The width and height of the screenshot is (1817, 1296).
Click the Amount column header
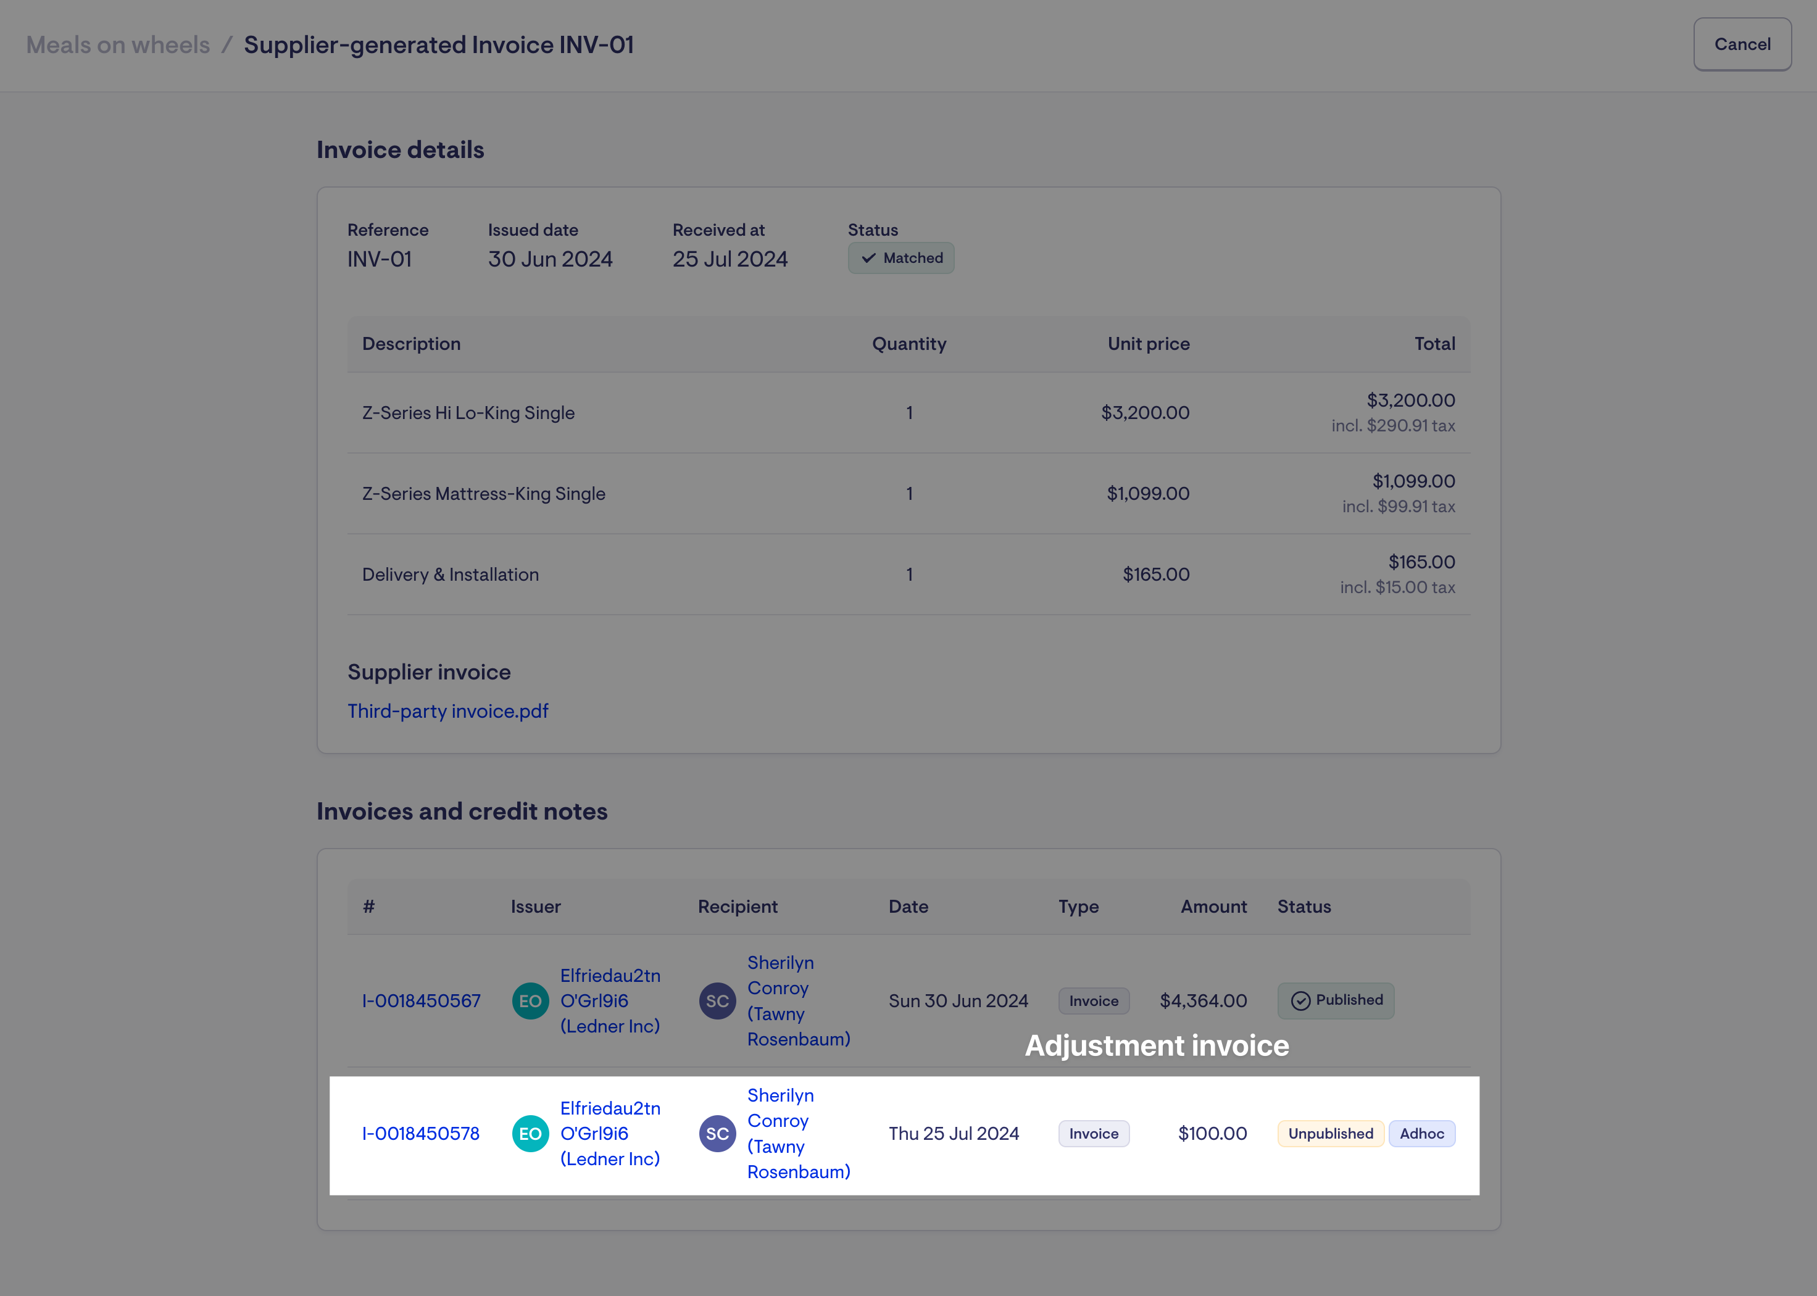pos(1213,907)
